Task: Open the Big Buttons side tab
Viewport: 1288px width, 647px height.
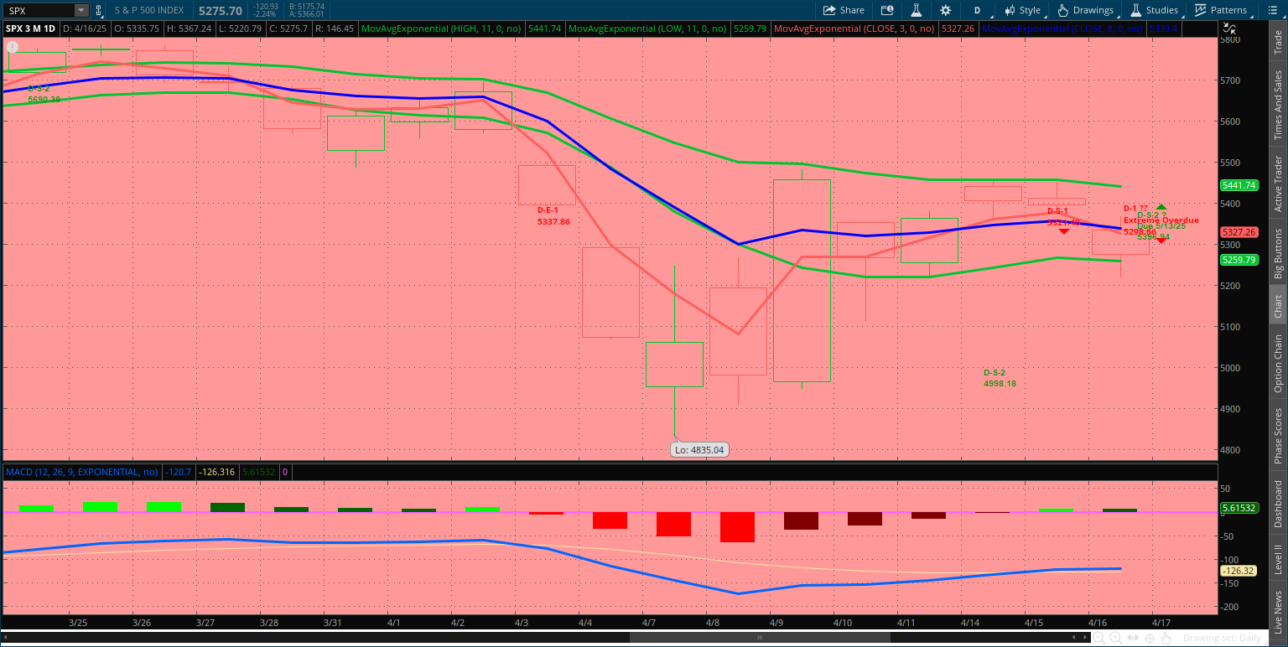Action: pyautogui.click(x=1278, y=253)
